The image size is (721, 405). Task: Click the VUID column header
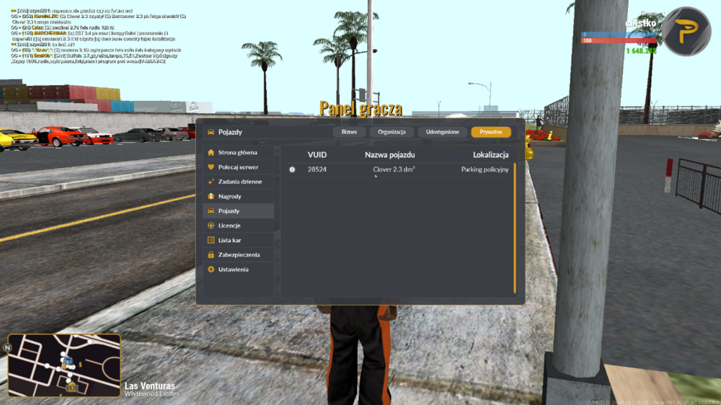(x=317, y=155)
